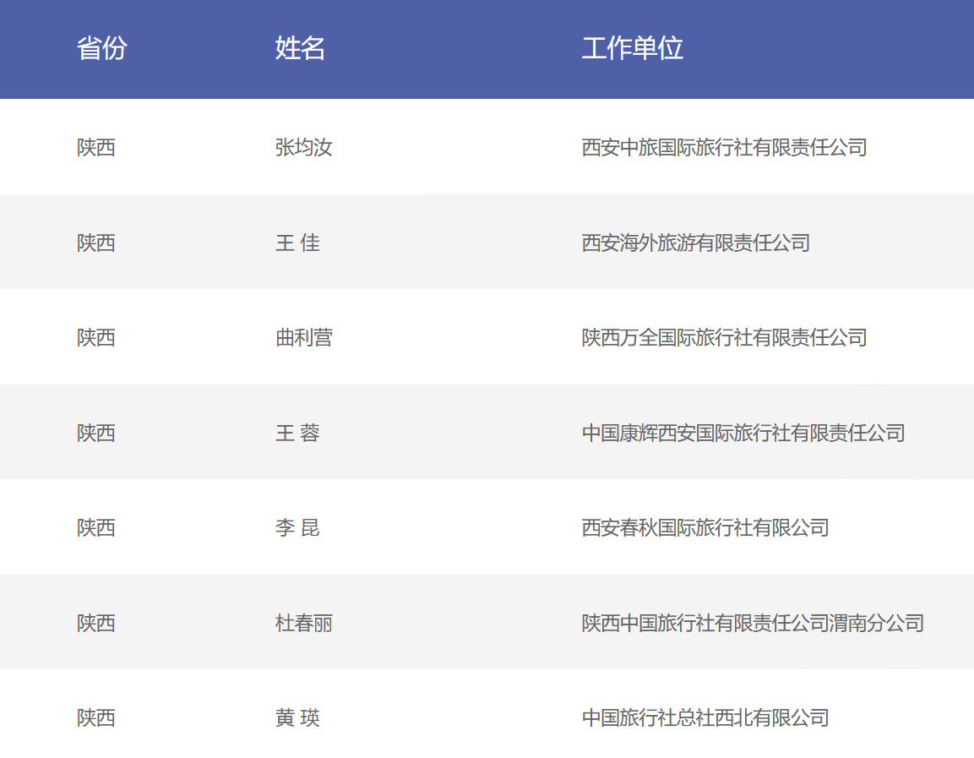Screen dimensions: 974x758
Task: Select the name 杜春丽
Action: coord(304,623)
